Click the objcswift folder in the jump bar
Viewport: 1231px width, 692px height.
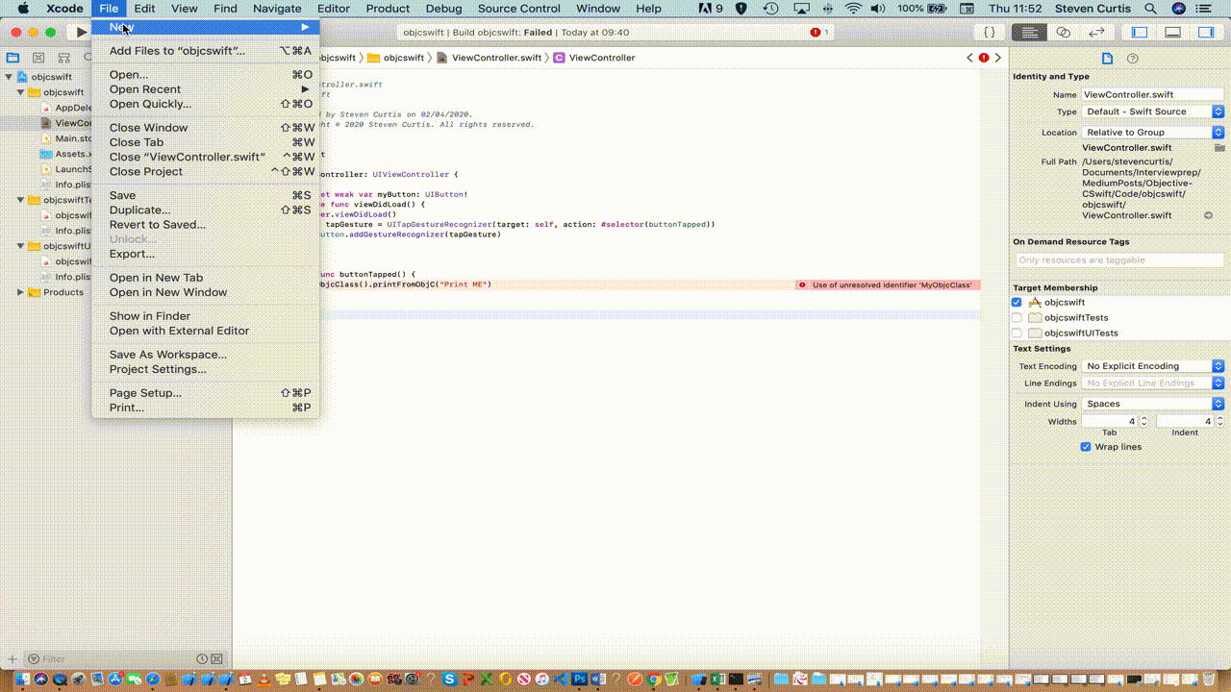396,58
